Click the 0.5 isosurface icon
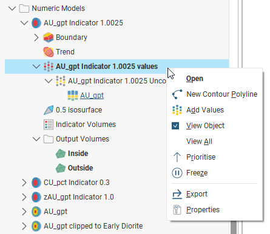This screenshot has height=234, width=270. click(49, 110)
